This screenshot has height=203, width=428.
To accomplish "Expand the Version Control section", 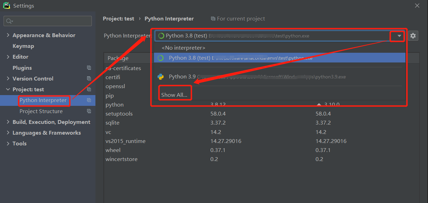I will 8,78.
